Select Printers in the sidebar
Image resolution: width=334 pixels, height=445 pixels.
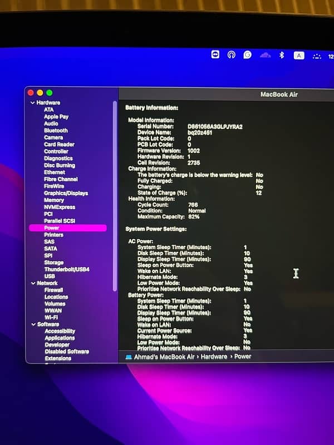[53, 235]
